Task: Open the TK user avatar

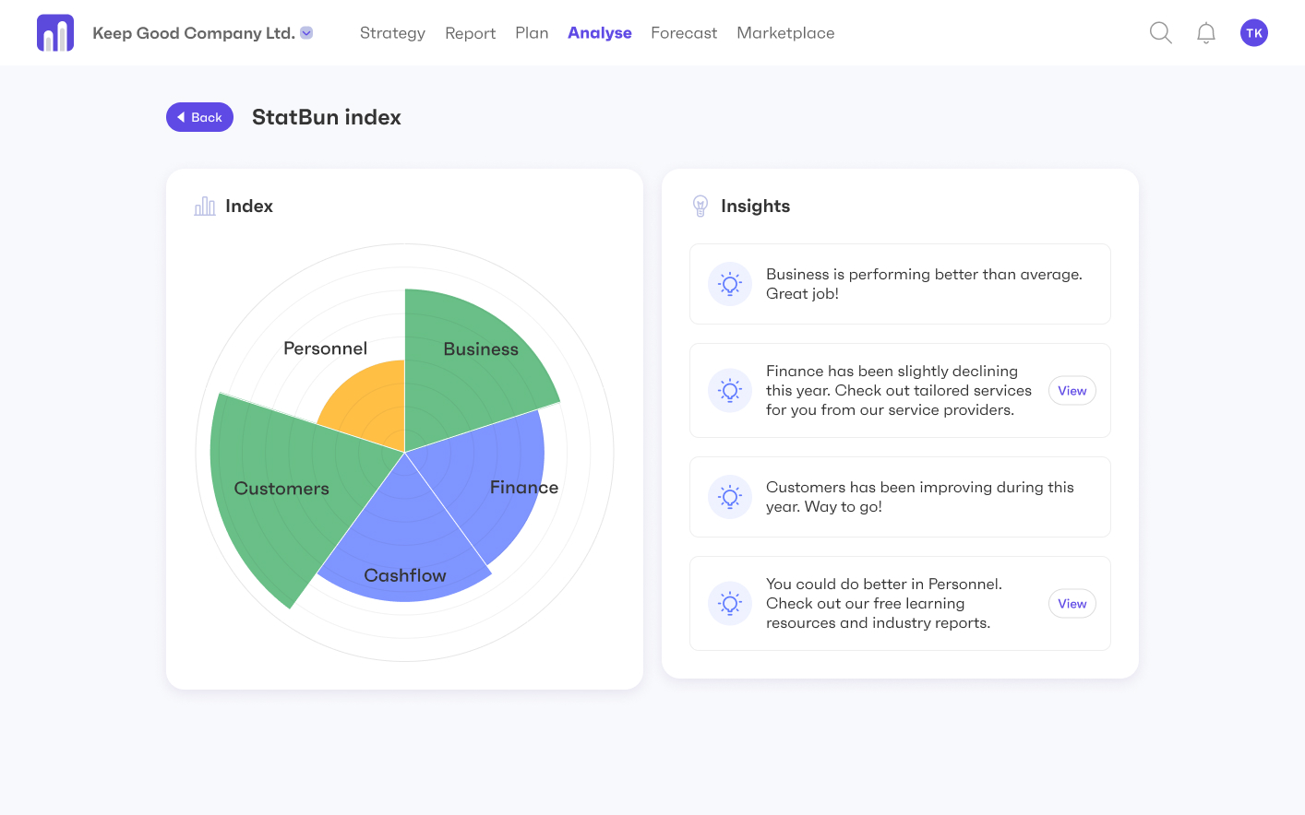Action: pyautogui.click(x=1253, y=33)
